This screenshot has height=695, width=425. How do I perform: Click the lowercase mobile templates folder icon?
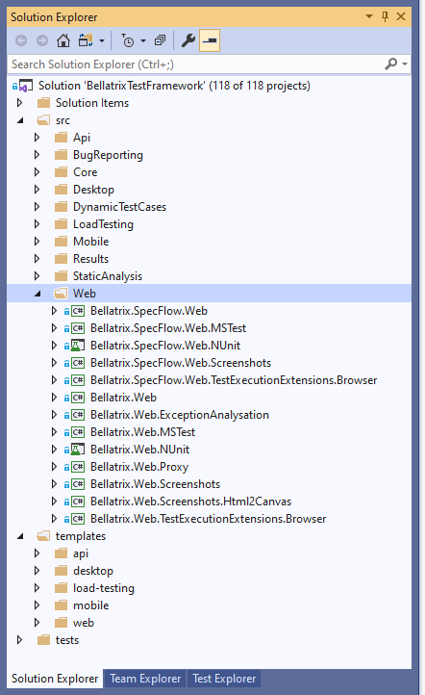[x=61, y=605]
